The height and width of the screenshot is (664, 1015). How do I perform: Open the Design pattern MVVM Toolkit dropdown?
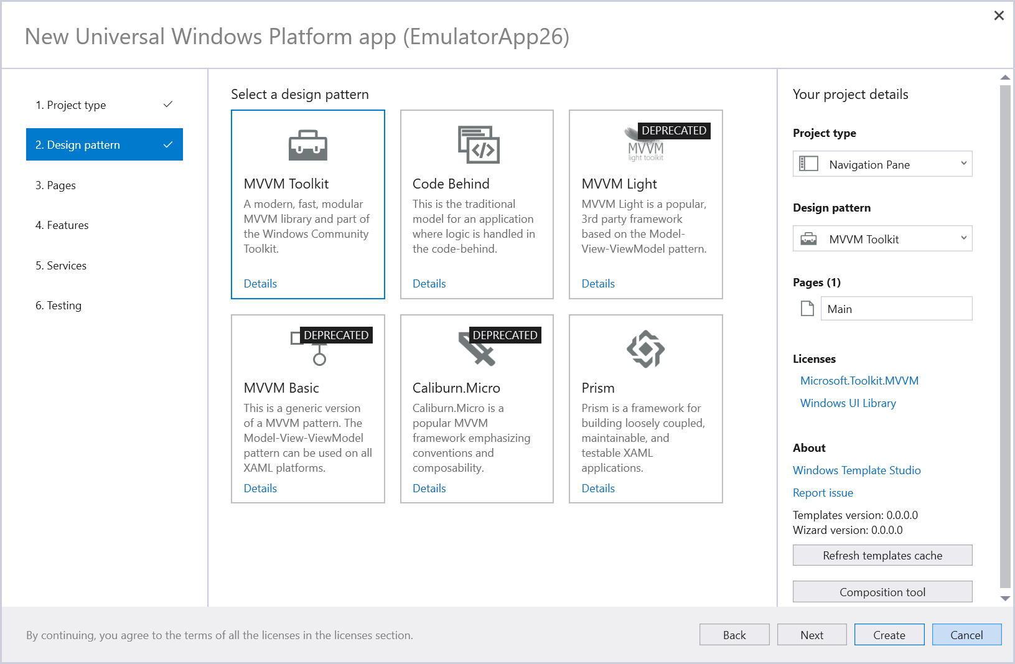[x=882, y=239]
